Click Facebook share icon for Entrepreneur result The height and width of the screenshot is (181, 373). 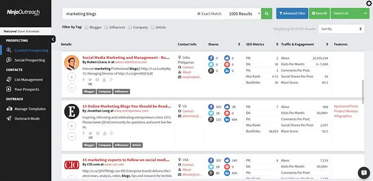211,107
